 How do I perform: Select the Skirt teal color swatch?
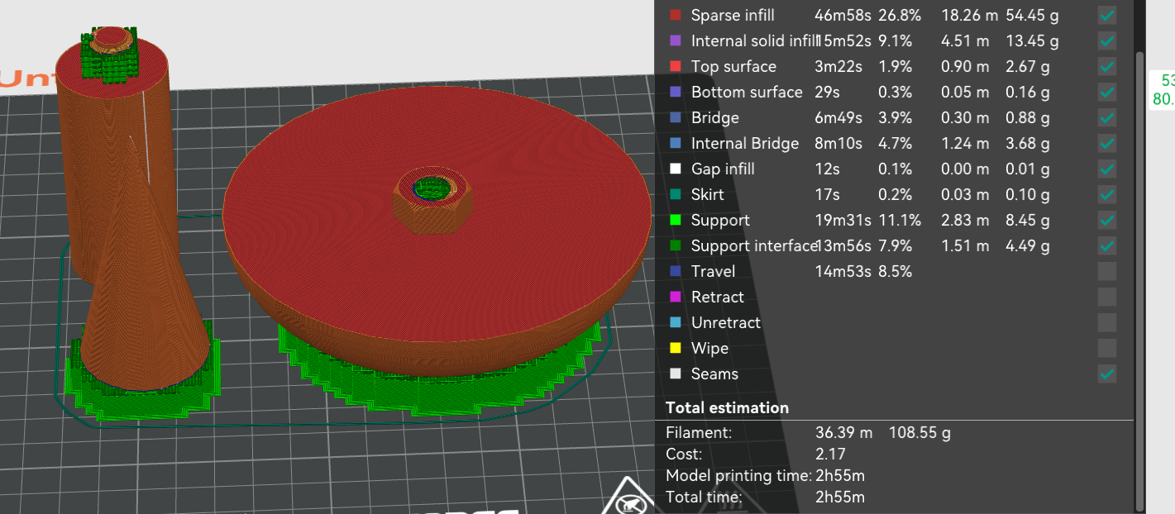point(676,194)
